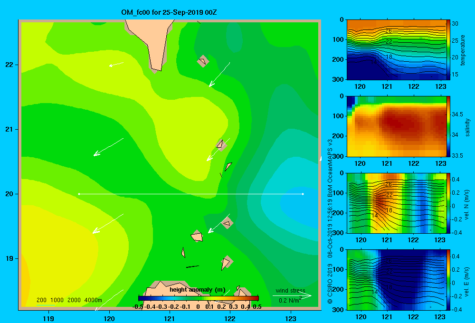Click the small wind arrow near 22N, 120E

pyautogui.click(x=116, y=64)
